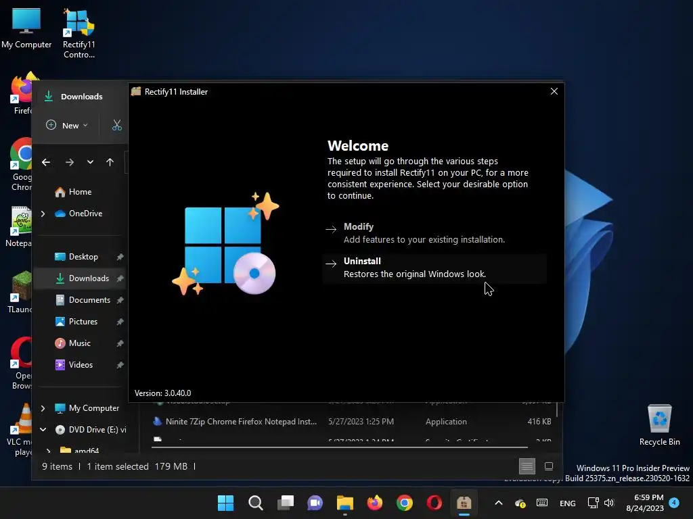Click Rectify11 Installer taskbar icon
The image size is (693, 519).
[464, 503]
